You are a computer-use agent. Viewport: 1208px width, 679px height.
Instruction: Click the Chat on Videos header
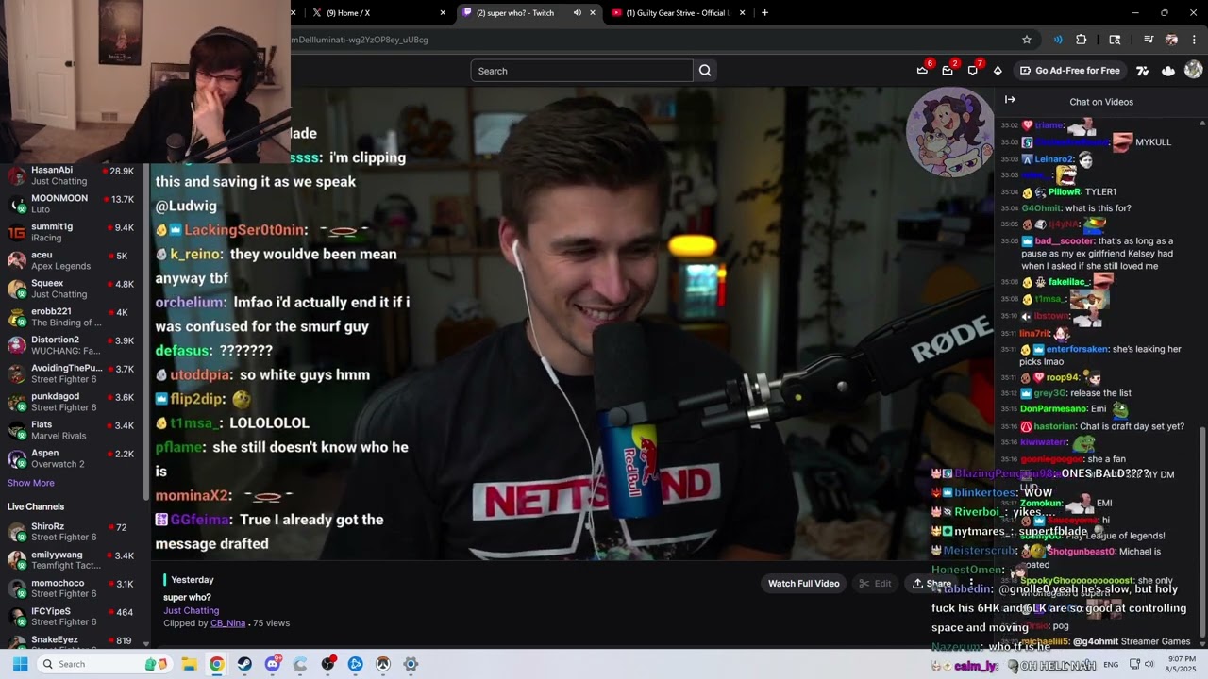coord(1101,102)
